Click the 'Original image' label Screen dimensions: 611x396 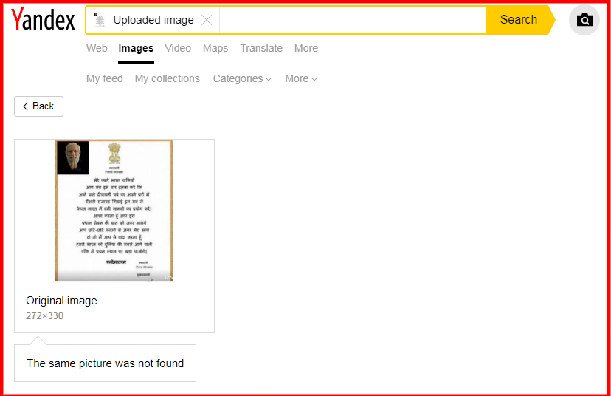pos(61,301)
